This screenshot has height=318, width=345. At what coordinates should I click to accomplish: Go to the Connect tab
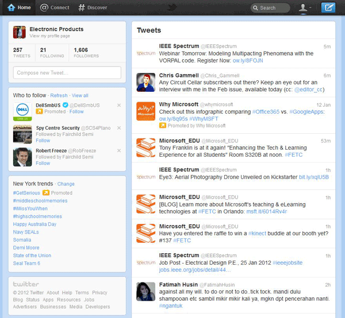pyautogui.click(x=55, y=7)
